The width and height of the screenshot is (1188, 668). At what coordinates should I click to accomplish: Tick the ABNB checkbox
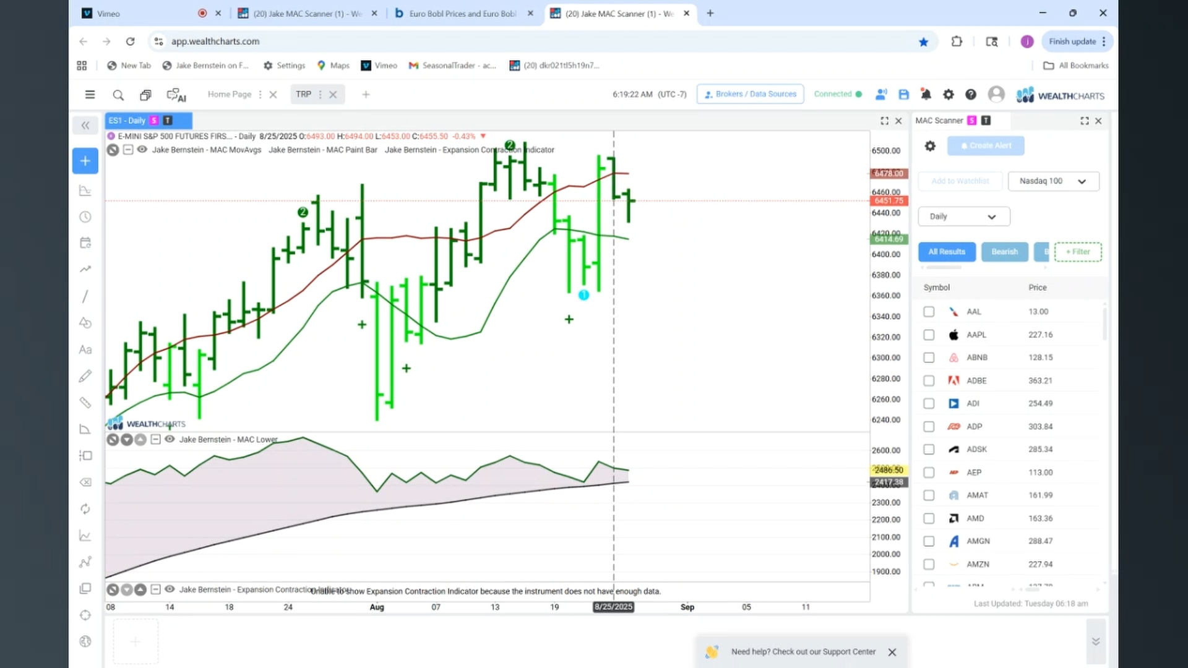tap(929, 358)
